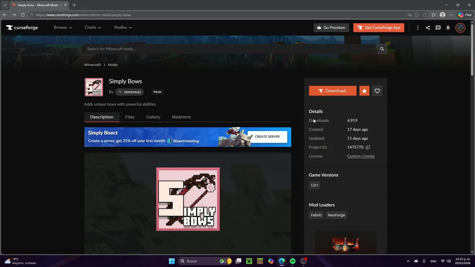Switch to the Relations tab
The height and width of the screenshot is (267, 475).
pyautogui.click(x=181, y=117)
